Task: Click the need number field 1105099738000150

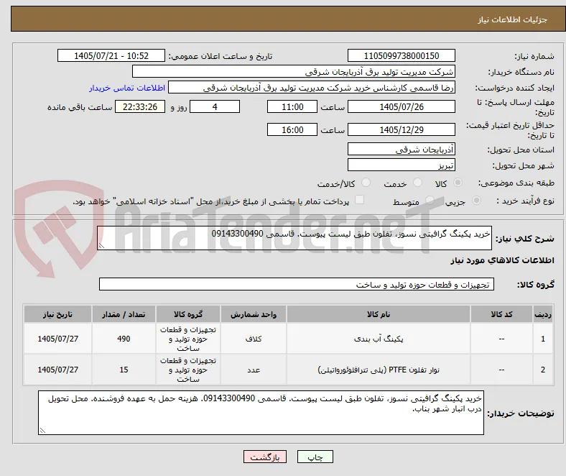Action: click(401, 55)
